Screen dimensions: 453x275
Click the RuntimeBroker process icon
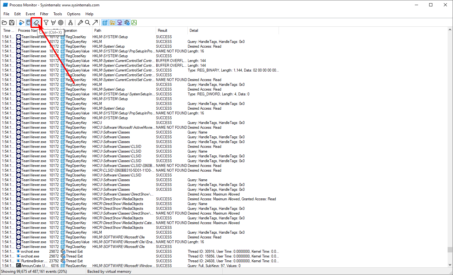point(19,261)
